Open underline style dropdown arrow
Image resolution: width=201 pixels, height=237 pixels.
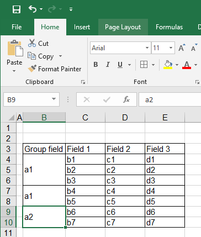click(x=129, y=65)
